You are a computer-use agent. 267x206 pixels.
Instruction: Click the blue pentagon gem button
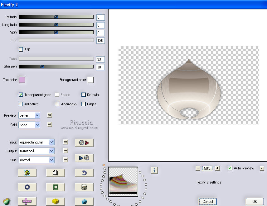[x=84, y=201]
